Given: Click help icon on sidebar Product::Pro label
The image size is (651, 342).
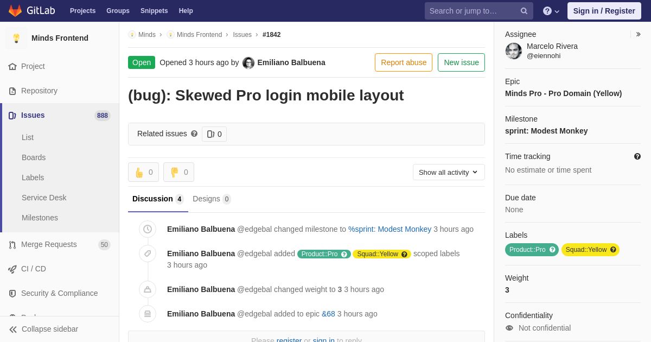Looking at the screenshot, I should point(552,250).
